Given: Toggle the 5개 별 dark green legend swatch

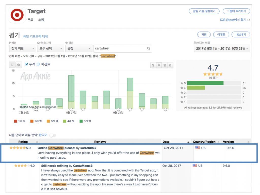Looking at the screenshot, I should (x=81, y=121).
